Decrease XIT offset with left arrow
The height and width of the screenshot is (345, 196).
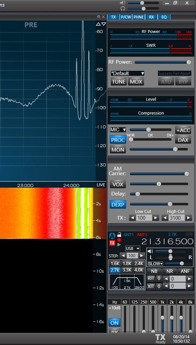click(x=166, y=286)
